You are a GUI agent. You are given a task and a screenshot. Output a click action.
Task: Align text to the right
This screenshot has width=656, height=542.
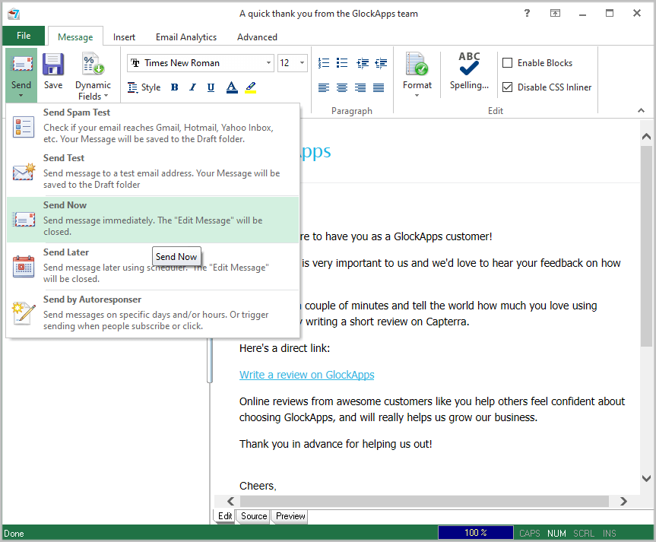[x=360, y=87]
